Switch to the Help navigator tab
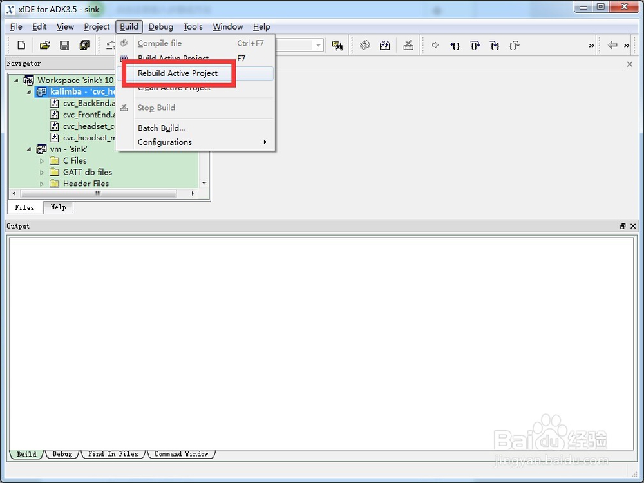This screenshot has height=483, width=644. 59,207
